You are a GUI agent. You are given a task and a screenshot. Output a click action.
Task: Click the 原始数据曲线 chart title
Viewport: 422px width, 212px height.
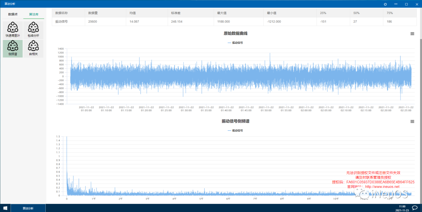[x=235, y=33]
